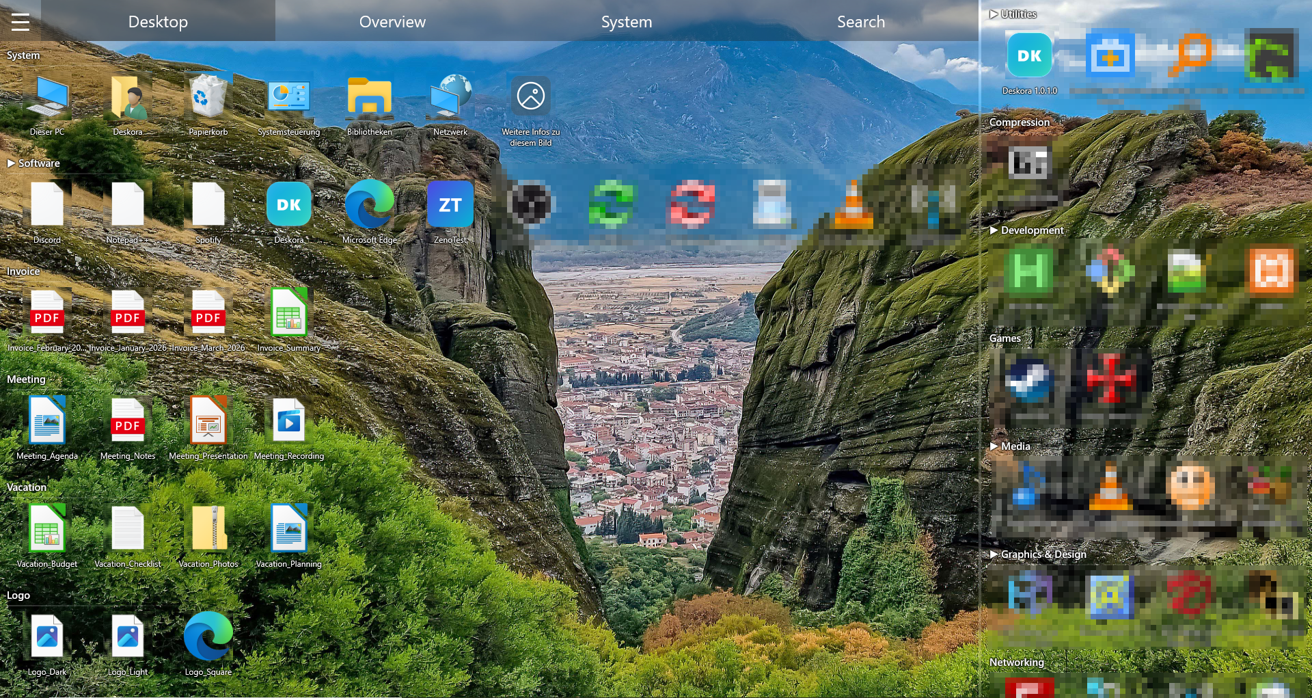Open Notepad++
This screenshot has width=1312, height=698.
127,204
